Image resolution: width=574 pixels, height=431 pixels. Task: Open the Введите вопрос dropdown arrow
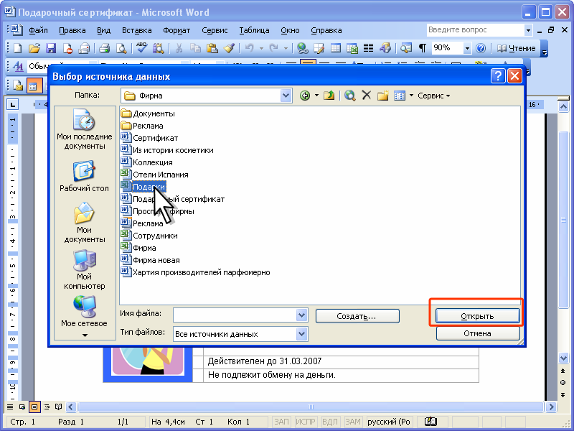click(x=528, y=30)
